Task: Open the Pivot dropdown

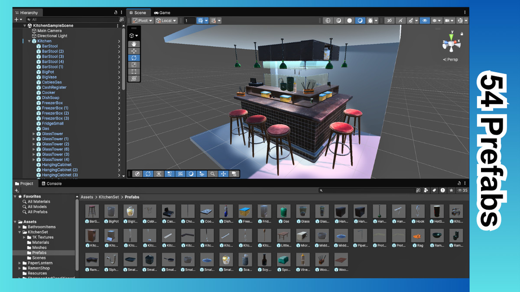Action: (142, 20)
